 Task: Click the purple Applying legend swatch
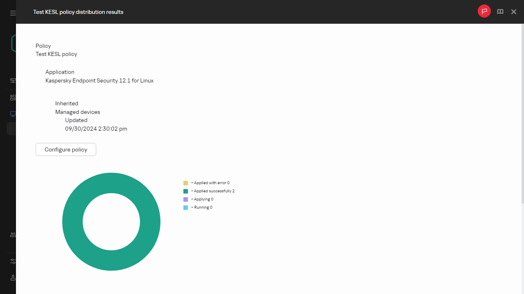click(186, 200)
